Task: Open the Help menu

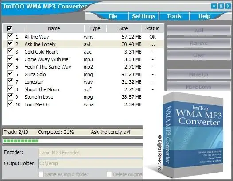Action: [x=204, y=16]
